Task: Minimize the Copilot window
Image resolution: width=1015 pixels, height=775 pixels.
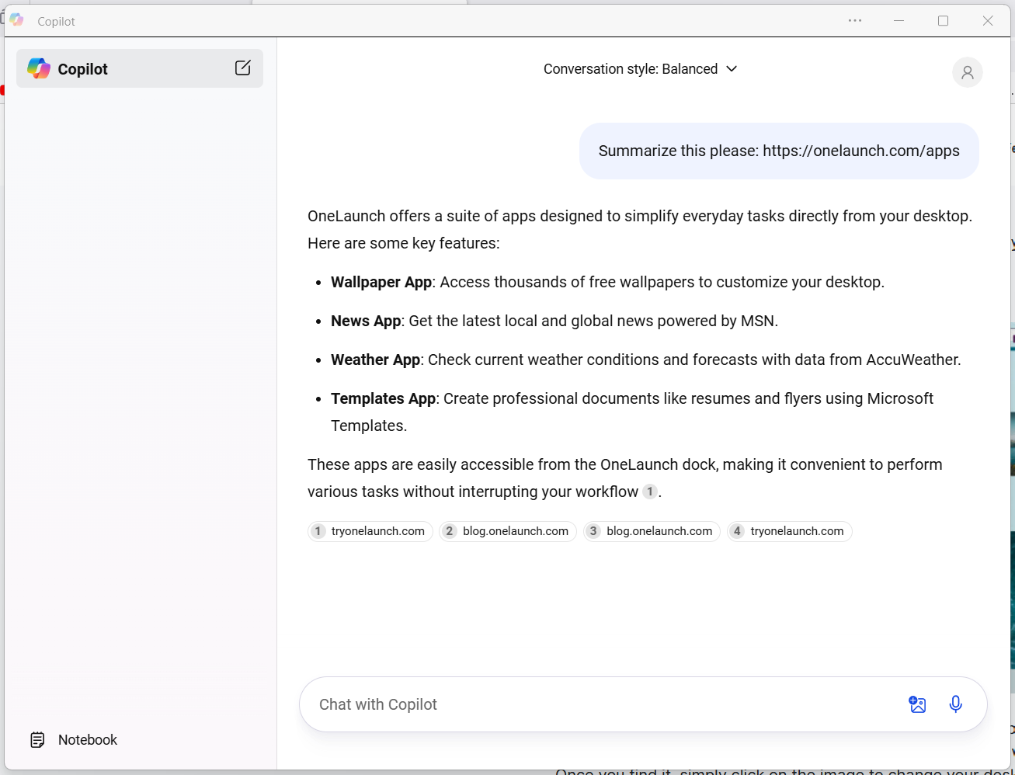Action: click(x=899, y=21)
